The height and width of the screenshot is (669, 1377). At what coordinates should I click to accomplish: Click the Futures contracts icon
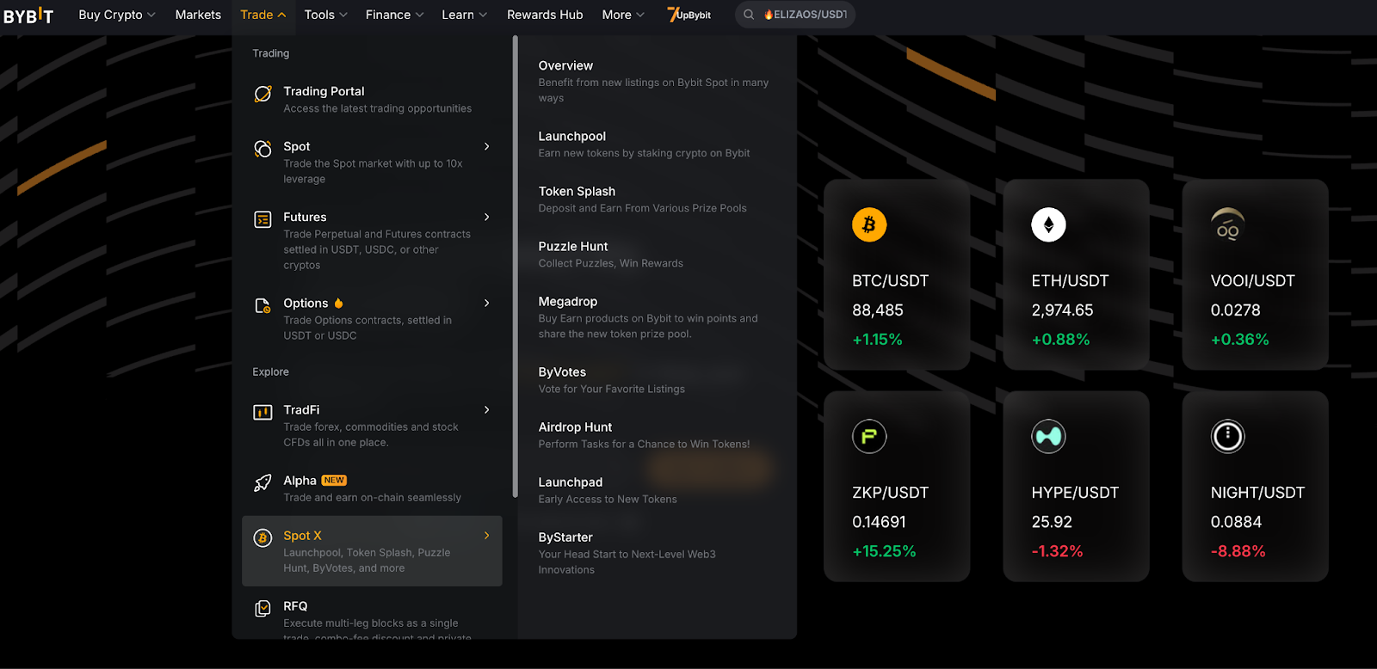(x=262, y=219)
